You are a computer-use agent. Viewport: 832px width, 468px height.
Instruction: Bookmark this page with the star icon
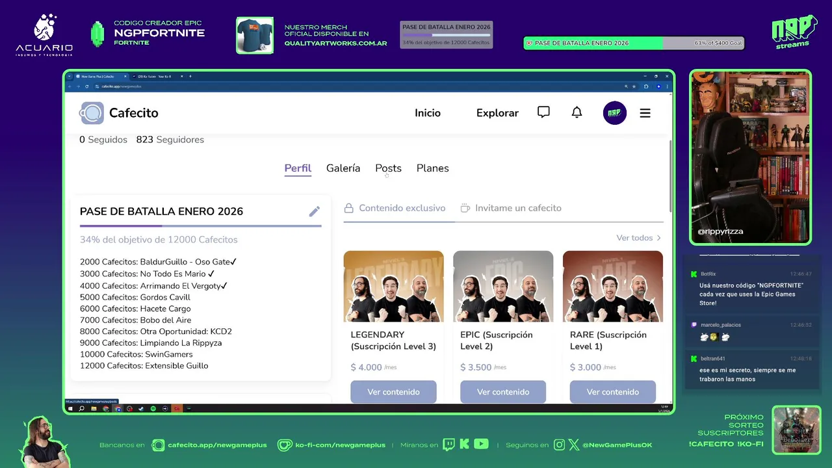tap(634, 86)
